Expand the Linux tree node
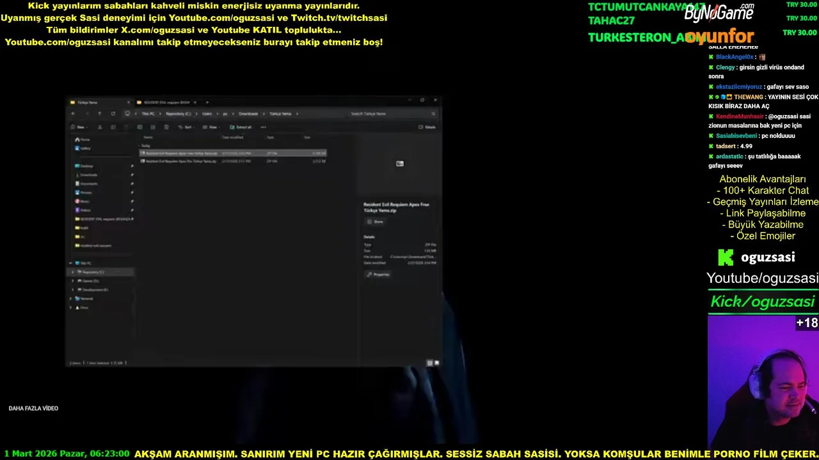Screen dimensions: 819x460 (70, 307)
